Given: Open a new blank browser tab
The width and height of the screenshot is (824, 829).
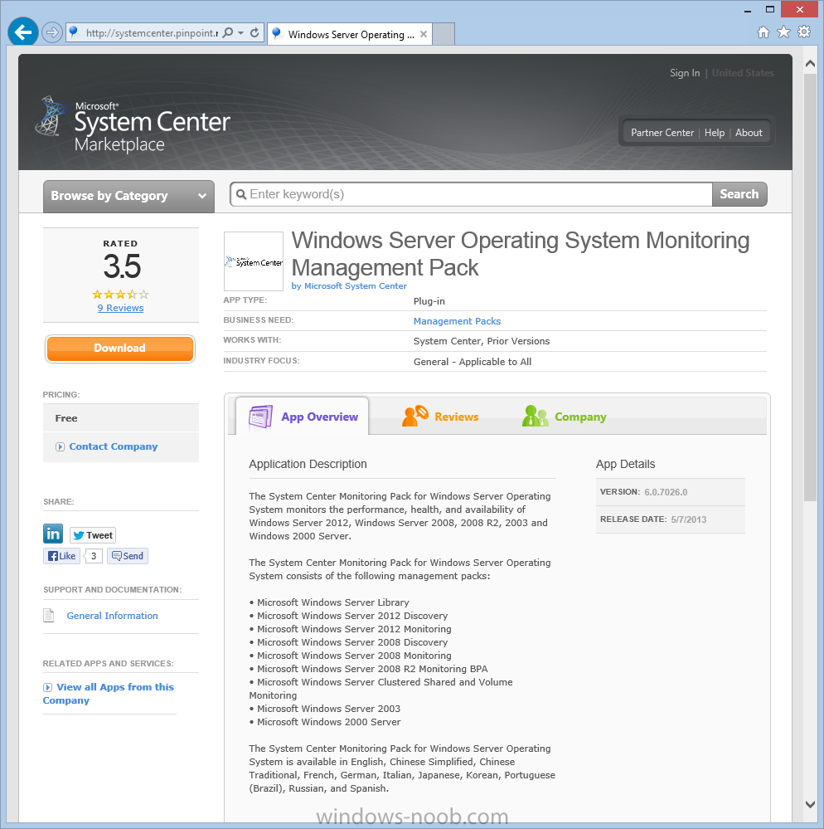Looking at the screenshot, I should tap(444, 34).
